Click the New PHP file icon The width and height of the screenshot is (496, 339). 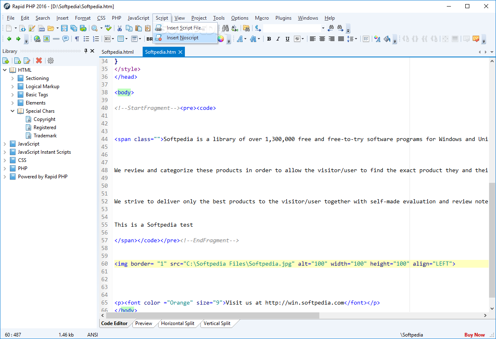(41, 28)
